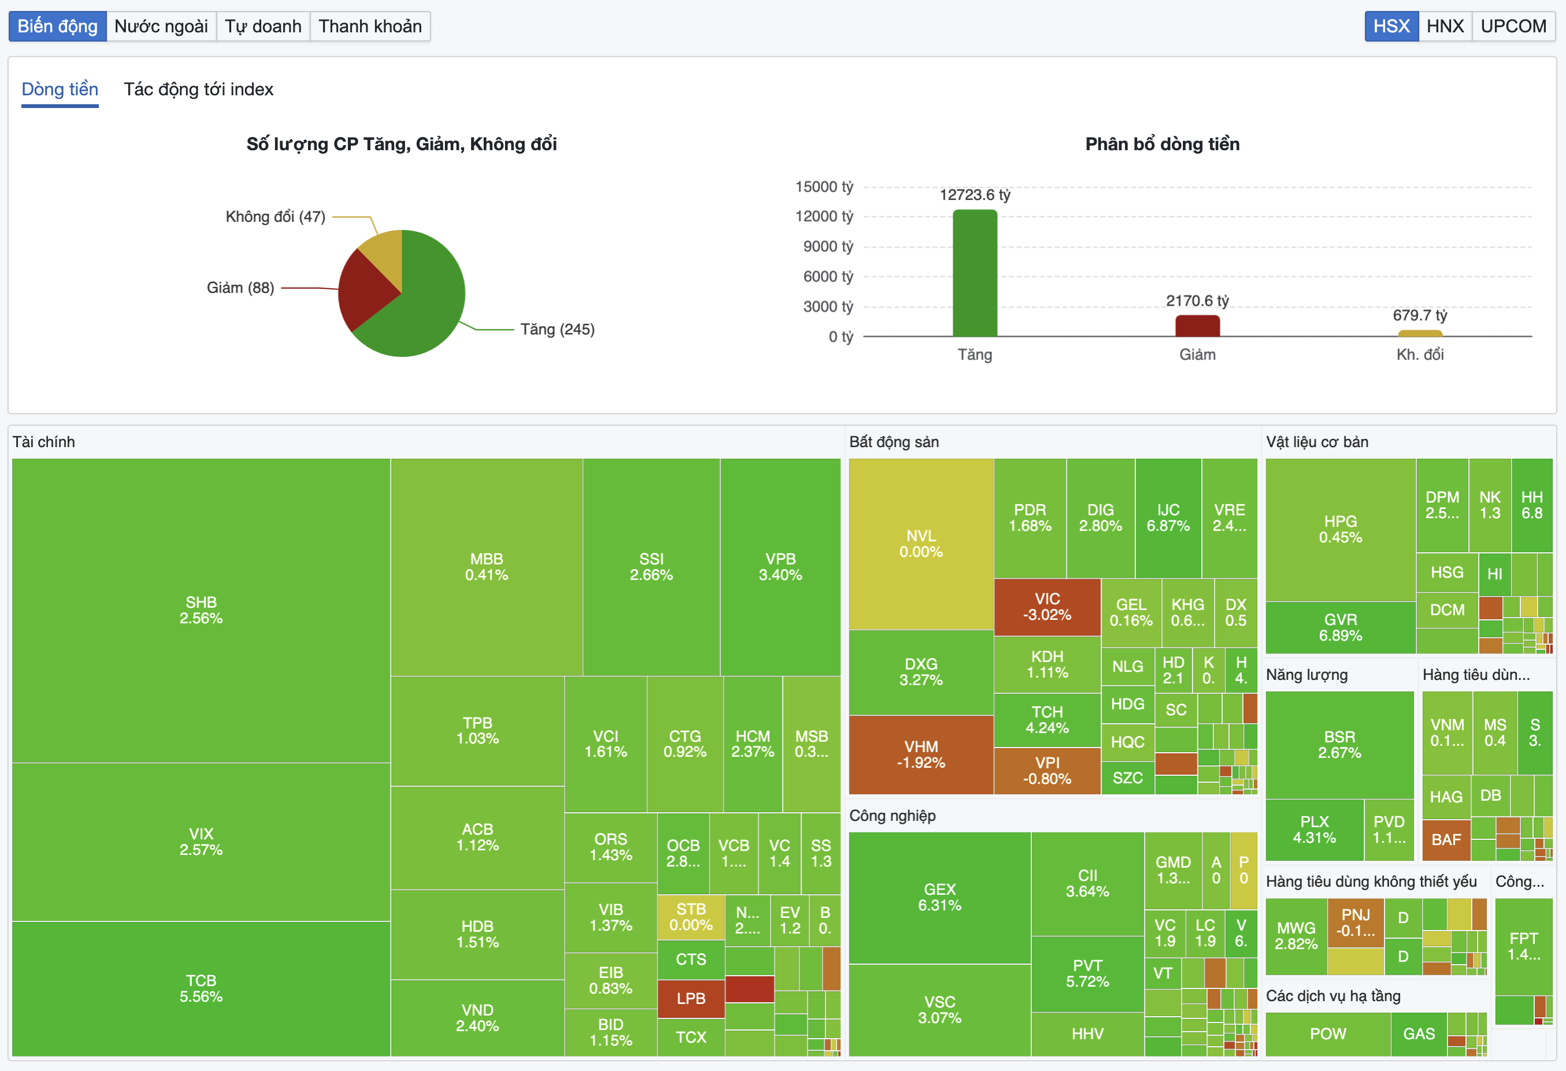Open the red LPB treemap cell
The image size is (1566, 1071).
click(x=691, y=998)
